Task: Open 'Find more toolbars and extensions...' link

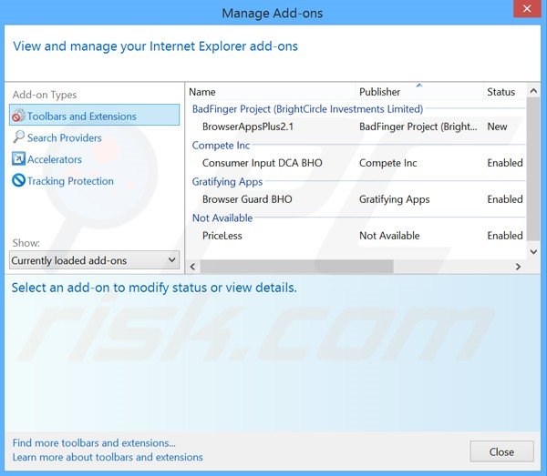Action: point(94,443)
